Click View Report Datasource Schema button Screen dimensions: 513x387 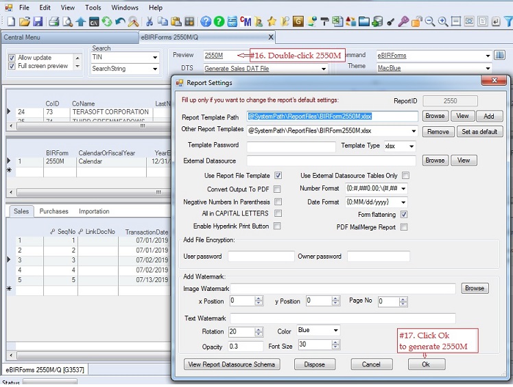232,364
